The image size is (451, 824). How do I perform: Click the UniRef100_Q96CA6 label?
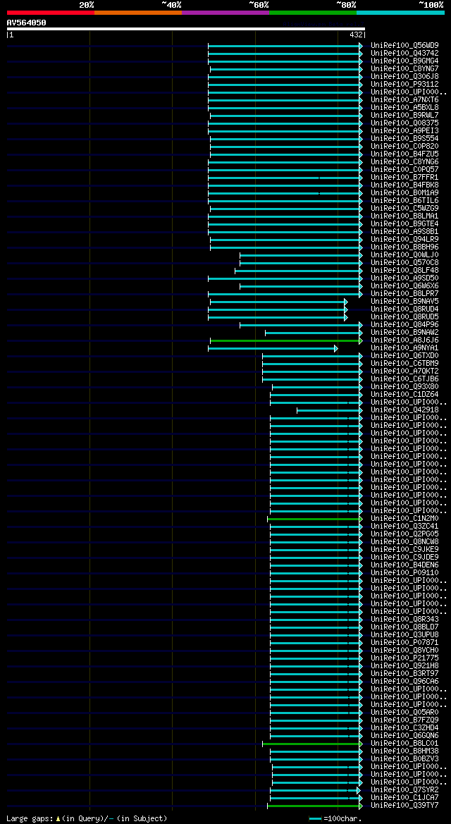[404, 681]
